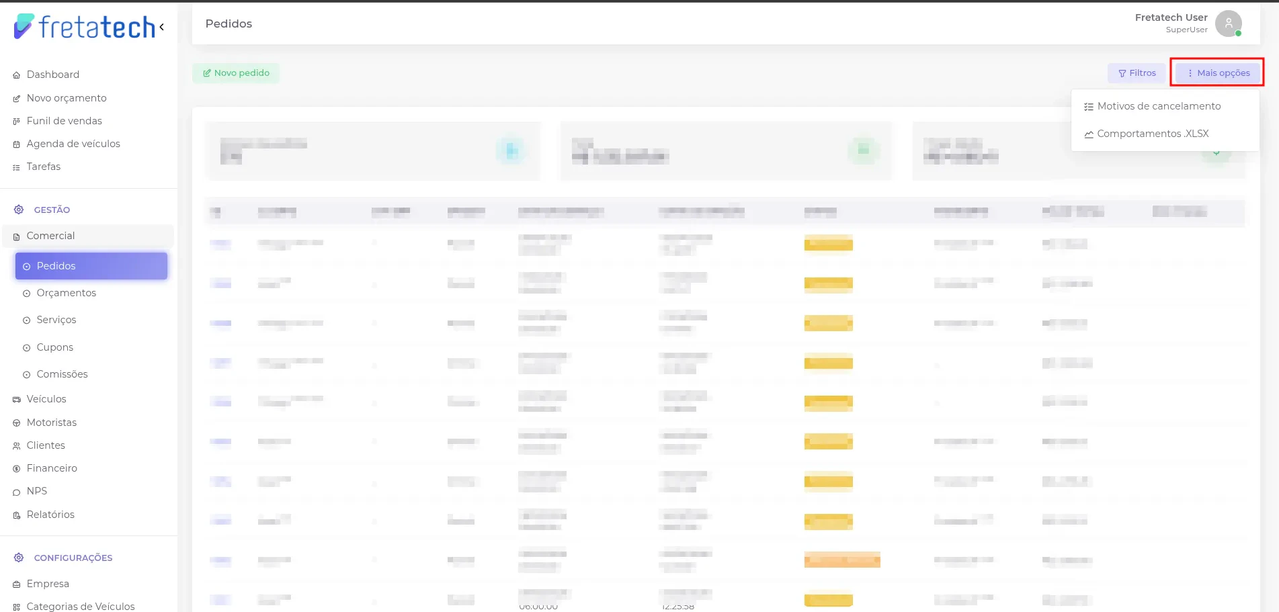Expand the Comercial section
The height and width of the screenshot is (612, 1279).
click(88, 236)
